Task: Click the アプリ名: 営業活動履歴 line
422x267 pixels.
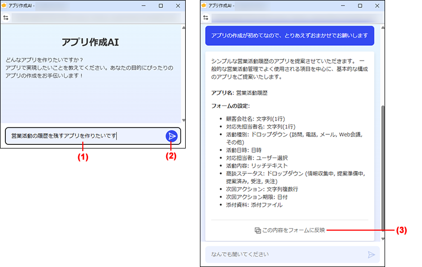Action: (239, 93)
